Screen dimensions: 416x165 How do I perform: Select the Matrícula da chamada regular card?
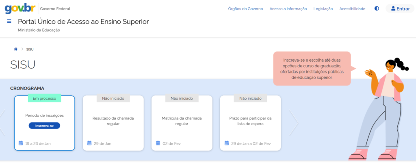click(x=182, y=122)
